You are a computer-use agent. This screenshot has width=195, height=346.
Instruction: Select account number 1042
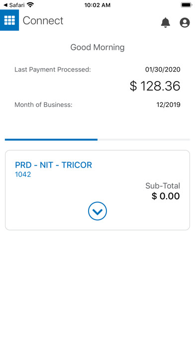[x=23, y=174]
